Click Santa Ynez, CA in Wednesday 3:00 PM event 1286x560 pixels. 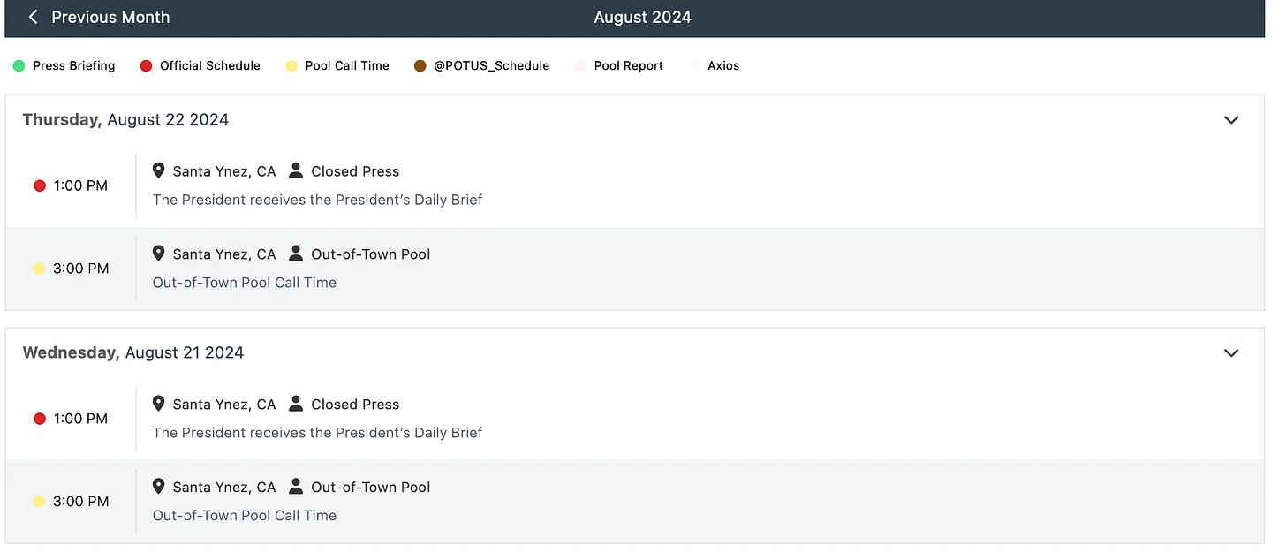pyautogui.click(x=224, y=488)
